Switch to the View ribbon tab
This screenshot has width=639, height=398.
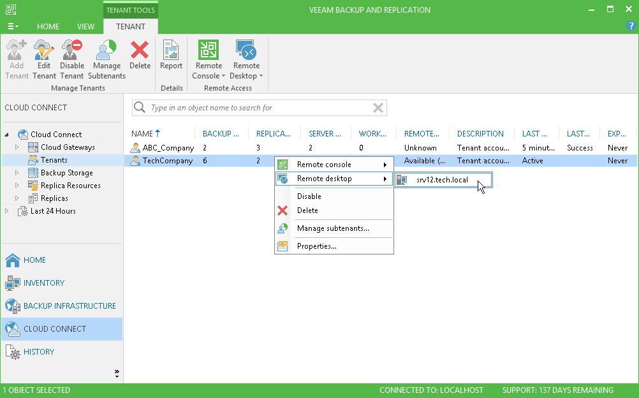(x=85, y=27)
